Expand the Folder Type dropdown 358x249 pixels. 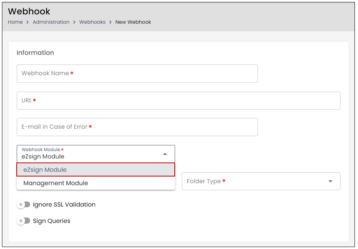pos(261,181)
